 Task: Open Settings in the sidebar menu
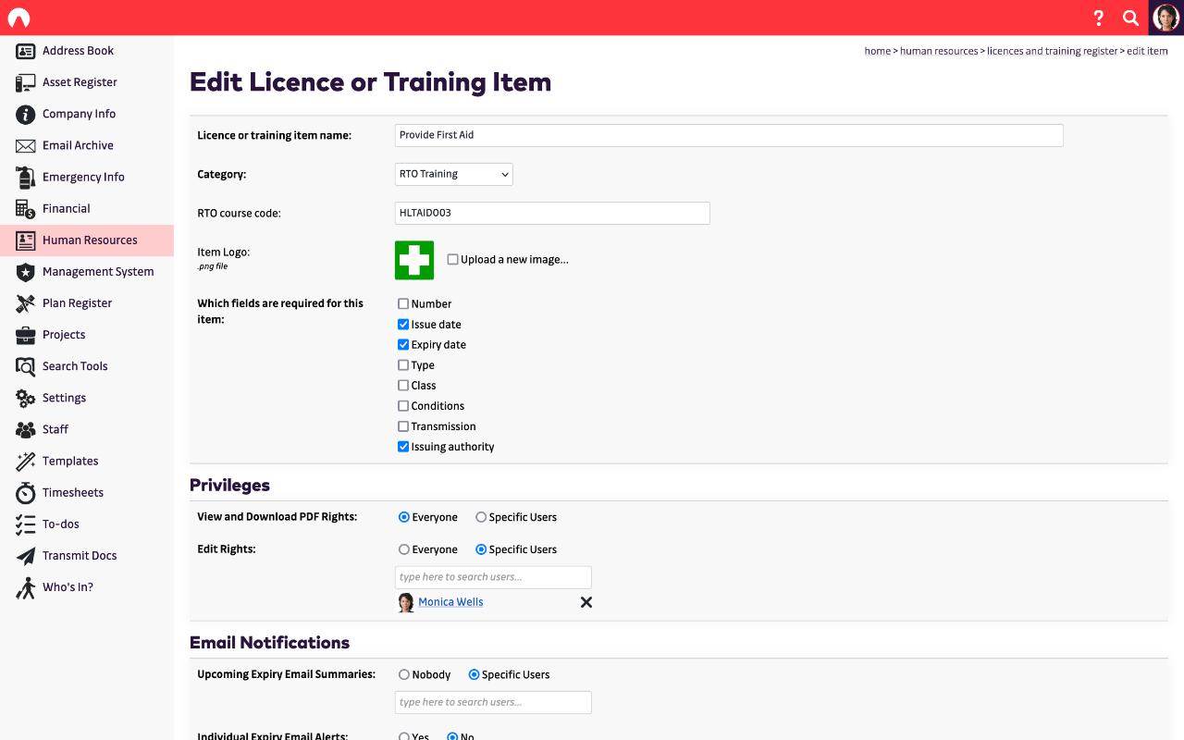point(87,398)
